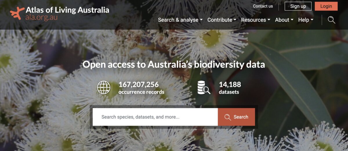Click the ala.org.au text under title
This screenshot has width=348, height=151.
[x=41, y=17]
